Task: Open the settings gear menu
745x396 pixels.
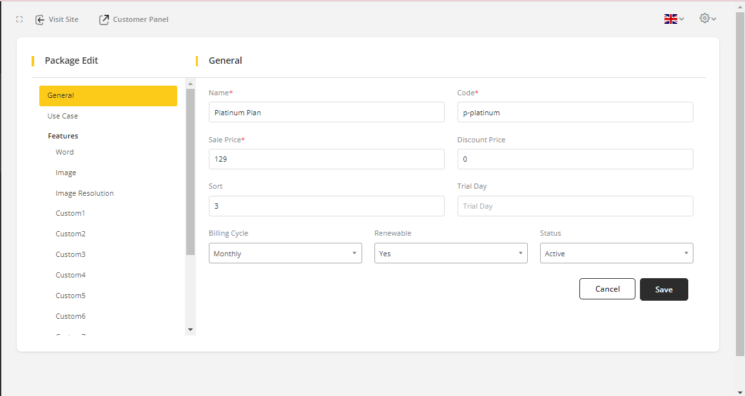Action: [x=708, y=19]
